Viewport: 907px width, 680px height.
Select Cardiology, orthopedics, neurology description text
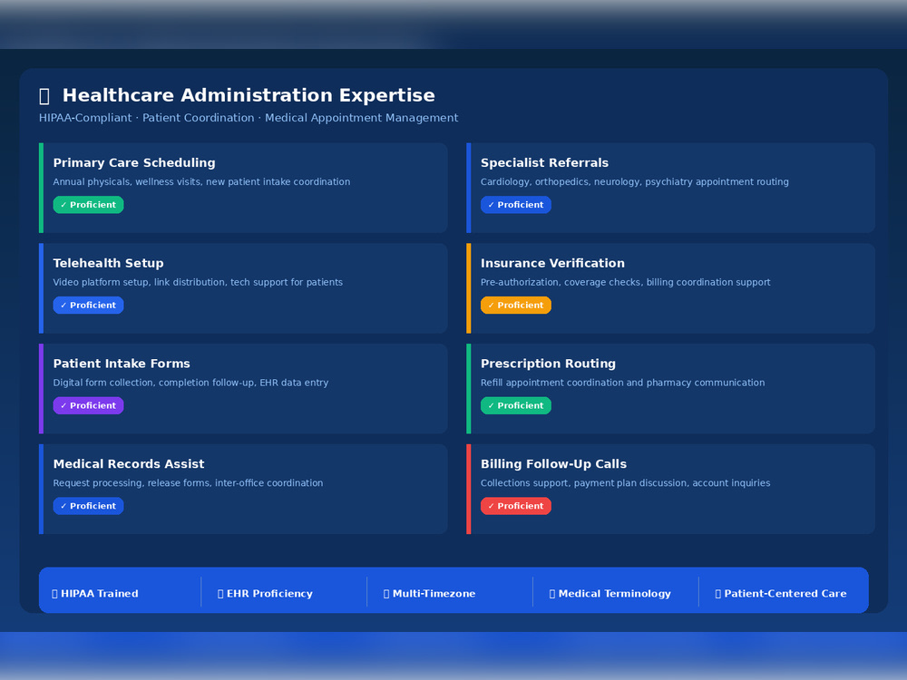tap(635, 181)
